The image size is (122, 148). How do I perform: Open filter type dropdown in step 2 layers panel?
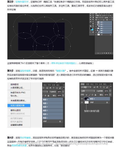coord(98,16)
